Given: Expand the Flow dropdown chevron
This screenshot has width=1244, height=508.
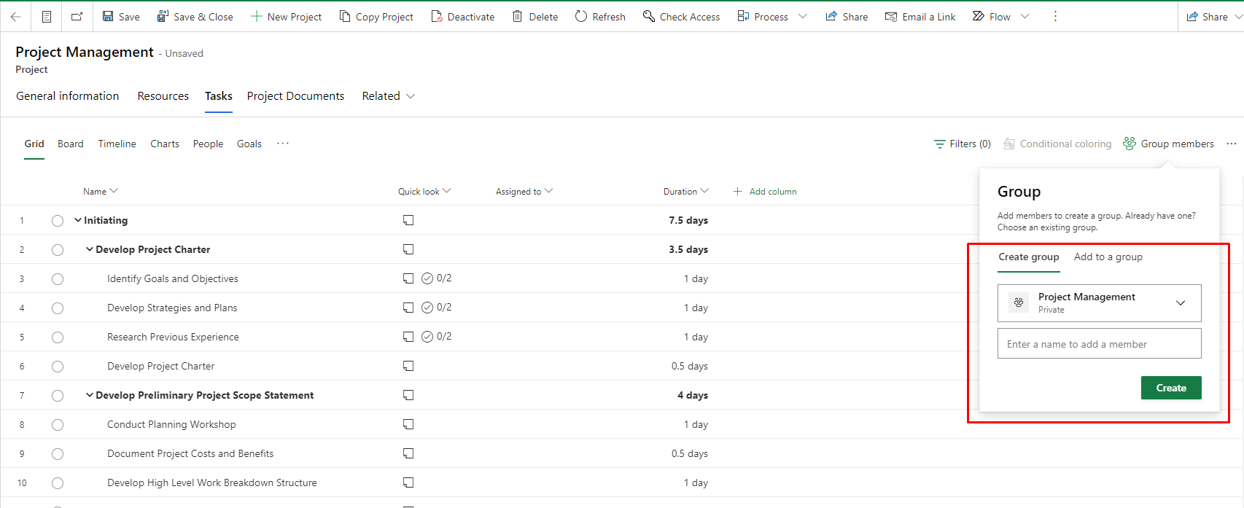Looking at the screenshot, I should [1025, 16].
